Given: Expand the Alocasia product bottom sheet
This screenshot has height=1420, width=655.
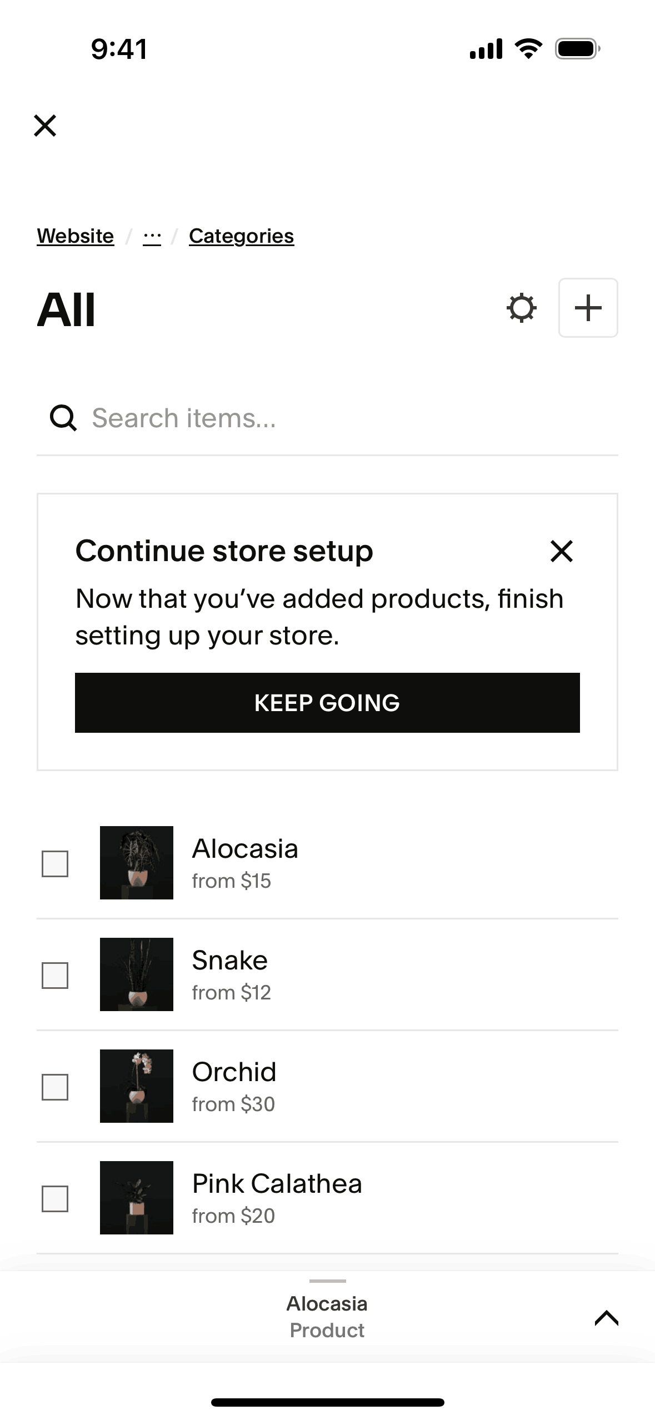Looking at the screenshot, I should [x=606, y=1318].
